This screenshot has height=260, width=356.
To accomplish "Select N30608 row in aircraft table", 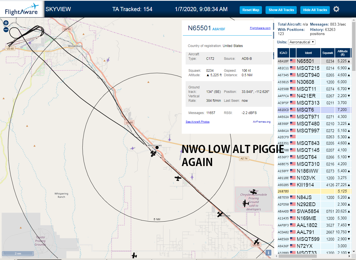I will pos(314,82).
